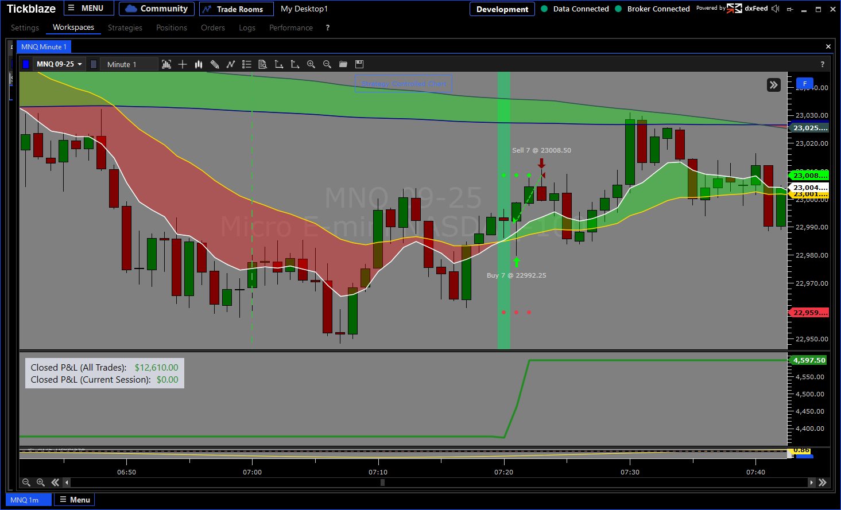Select the crosshair cursor tool
Screen dimensions: 841x510
click(183, 64)
